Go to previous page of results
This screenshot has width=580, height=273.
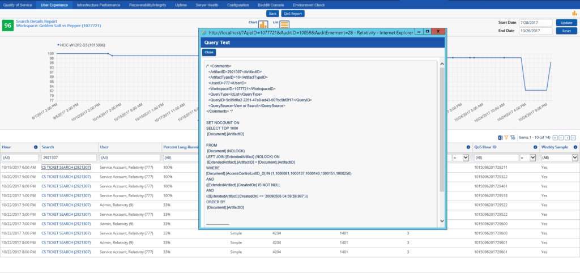pyautogui.click(x=561, y=138)
